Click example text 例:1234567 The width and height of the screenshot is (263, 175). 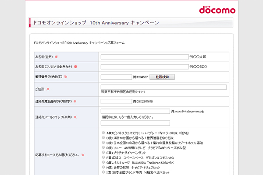140,77
